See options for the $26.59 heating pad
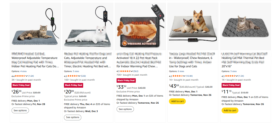The image size is (280, 123). 20,110
